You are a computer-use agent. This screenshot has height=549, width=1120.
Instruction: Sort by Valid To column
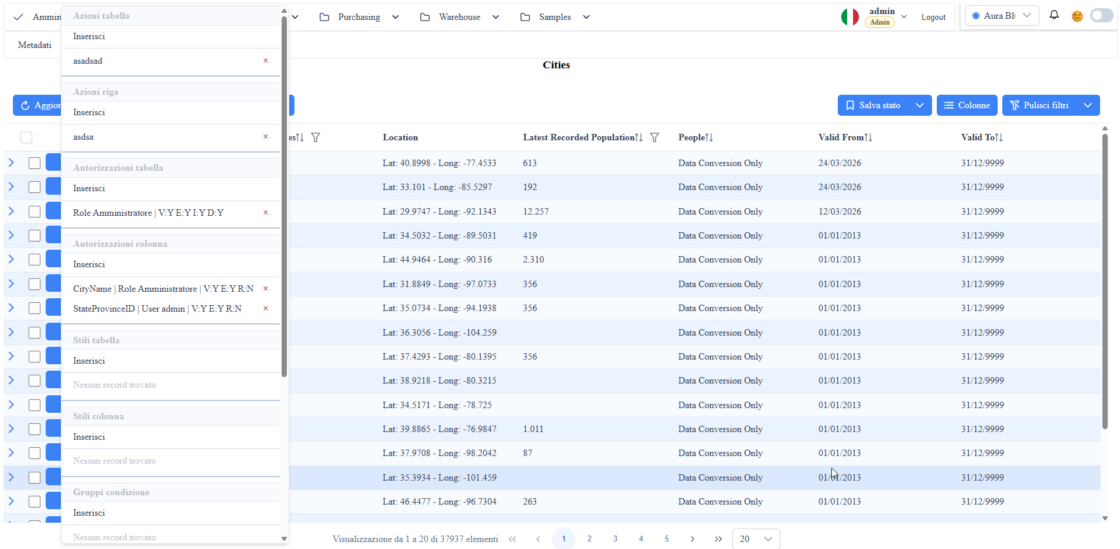point(999,137)
